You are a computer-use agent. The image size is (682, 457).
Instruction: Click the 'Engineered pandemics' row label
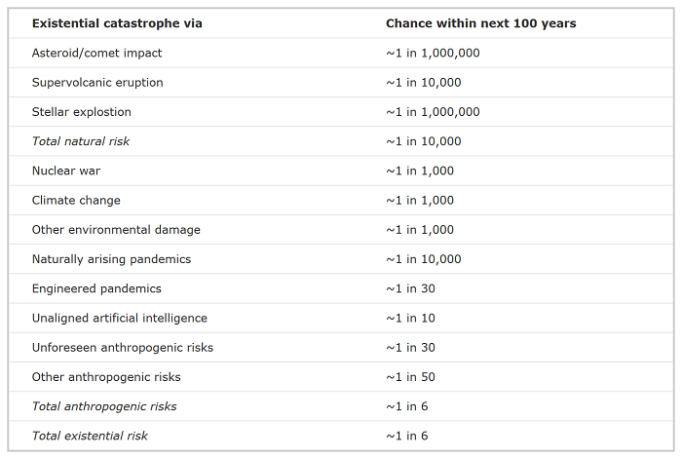tap(96, 288)
